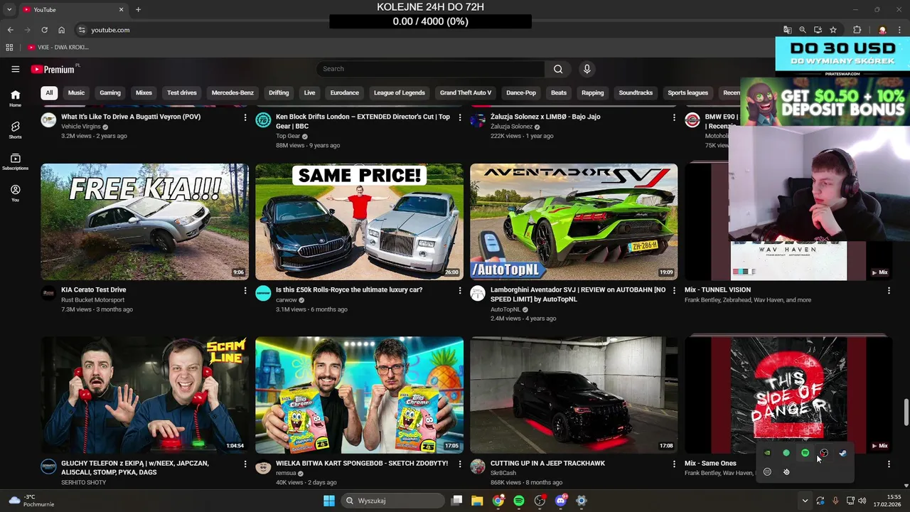Image resolution: width=910 pixels, height=512 pixels.
Task: Reload the YouTube page
Action: 44,30
